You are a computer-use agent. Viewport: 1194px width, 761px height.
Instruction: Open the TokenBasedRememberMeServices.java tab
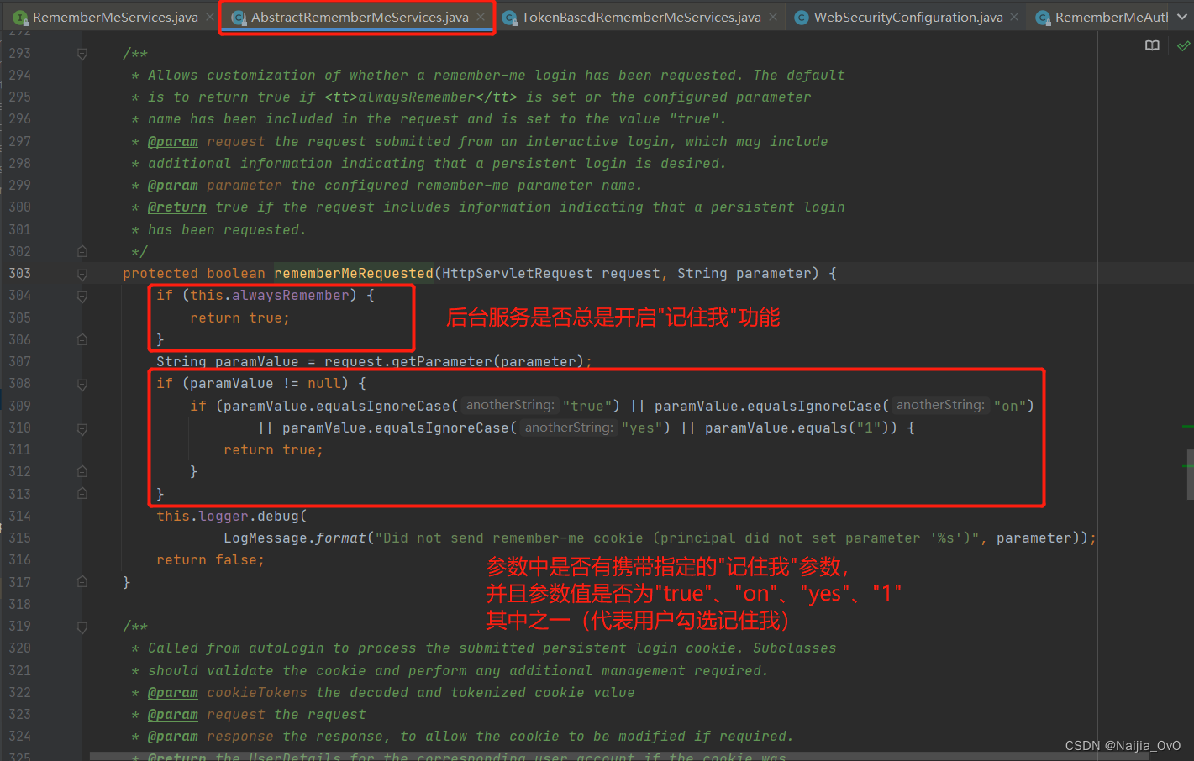point(641,17)
